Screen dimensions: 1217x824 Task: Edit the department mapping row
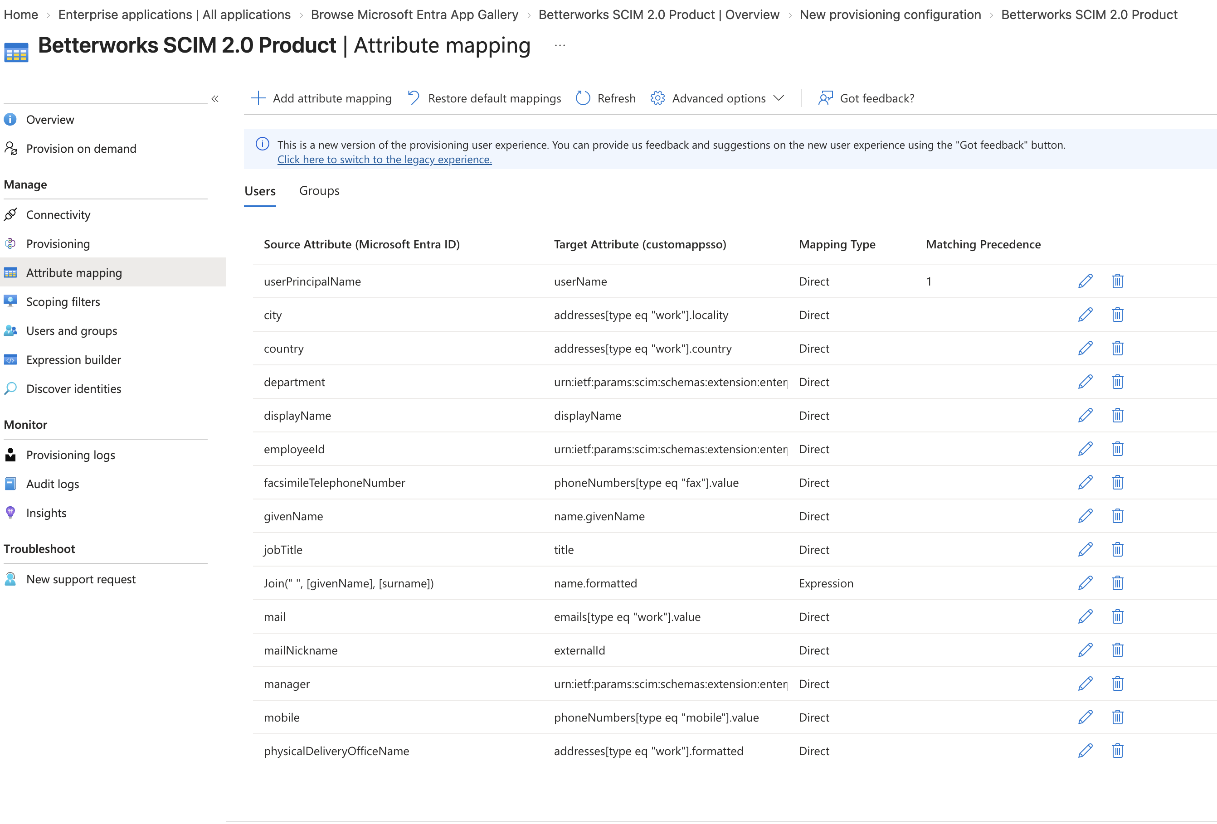click(x=1085, y=382)
